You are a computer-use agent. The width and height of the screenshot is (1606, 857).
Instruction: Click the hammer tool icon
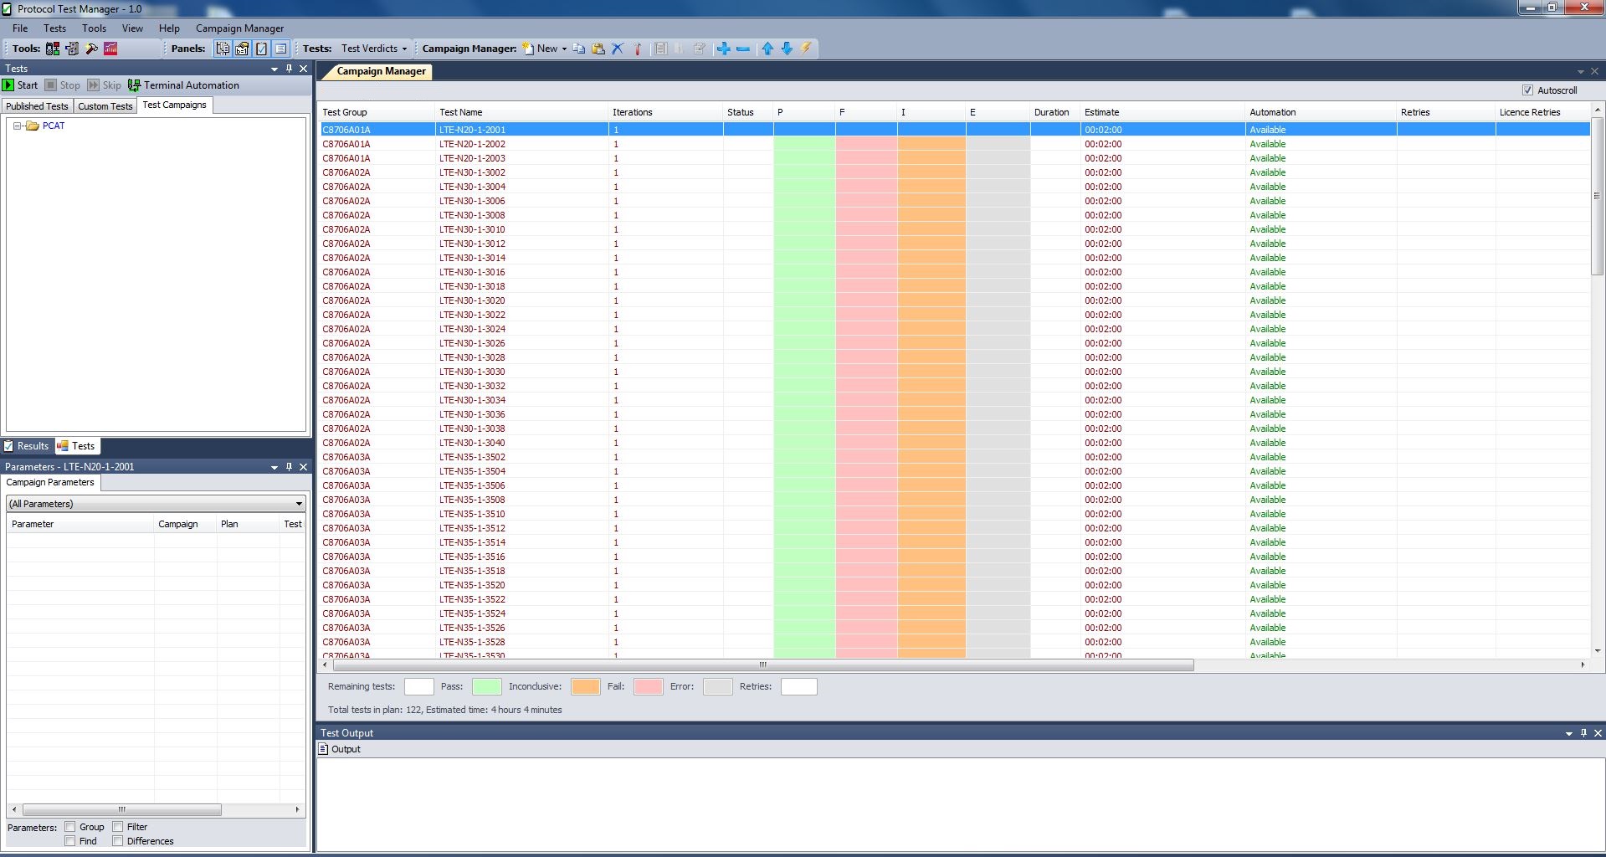pyautogui.click(x=92, y=49)
